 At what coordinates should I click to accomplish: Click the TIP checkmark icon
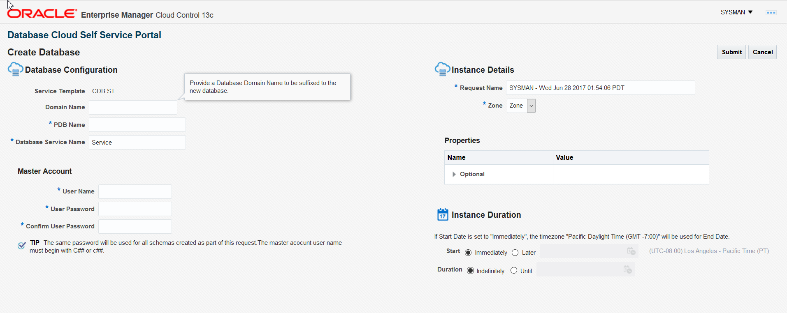pos(22,246)
